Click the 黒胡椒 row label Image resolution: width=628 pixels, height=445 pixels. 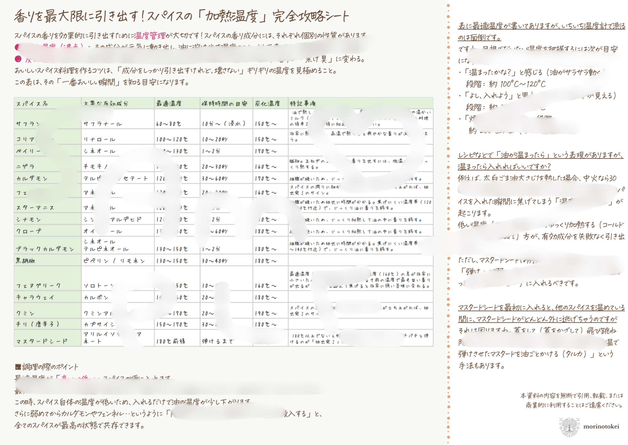[x=26, y=261]
